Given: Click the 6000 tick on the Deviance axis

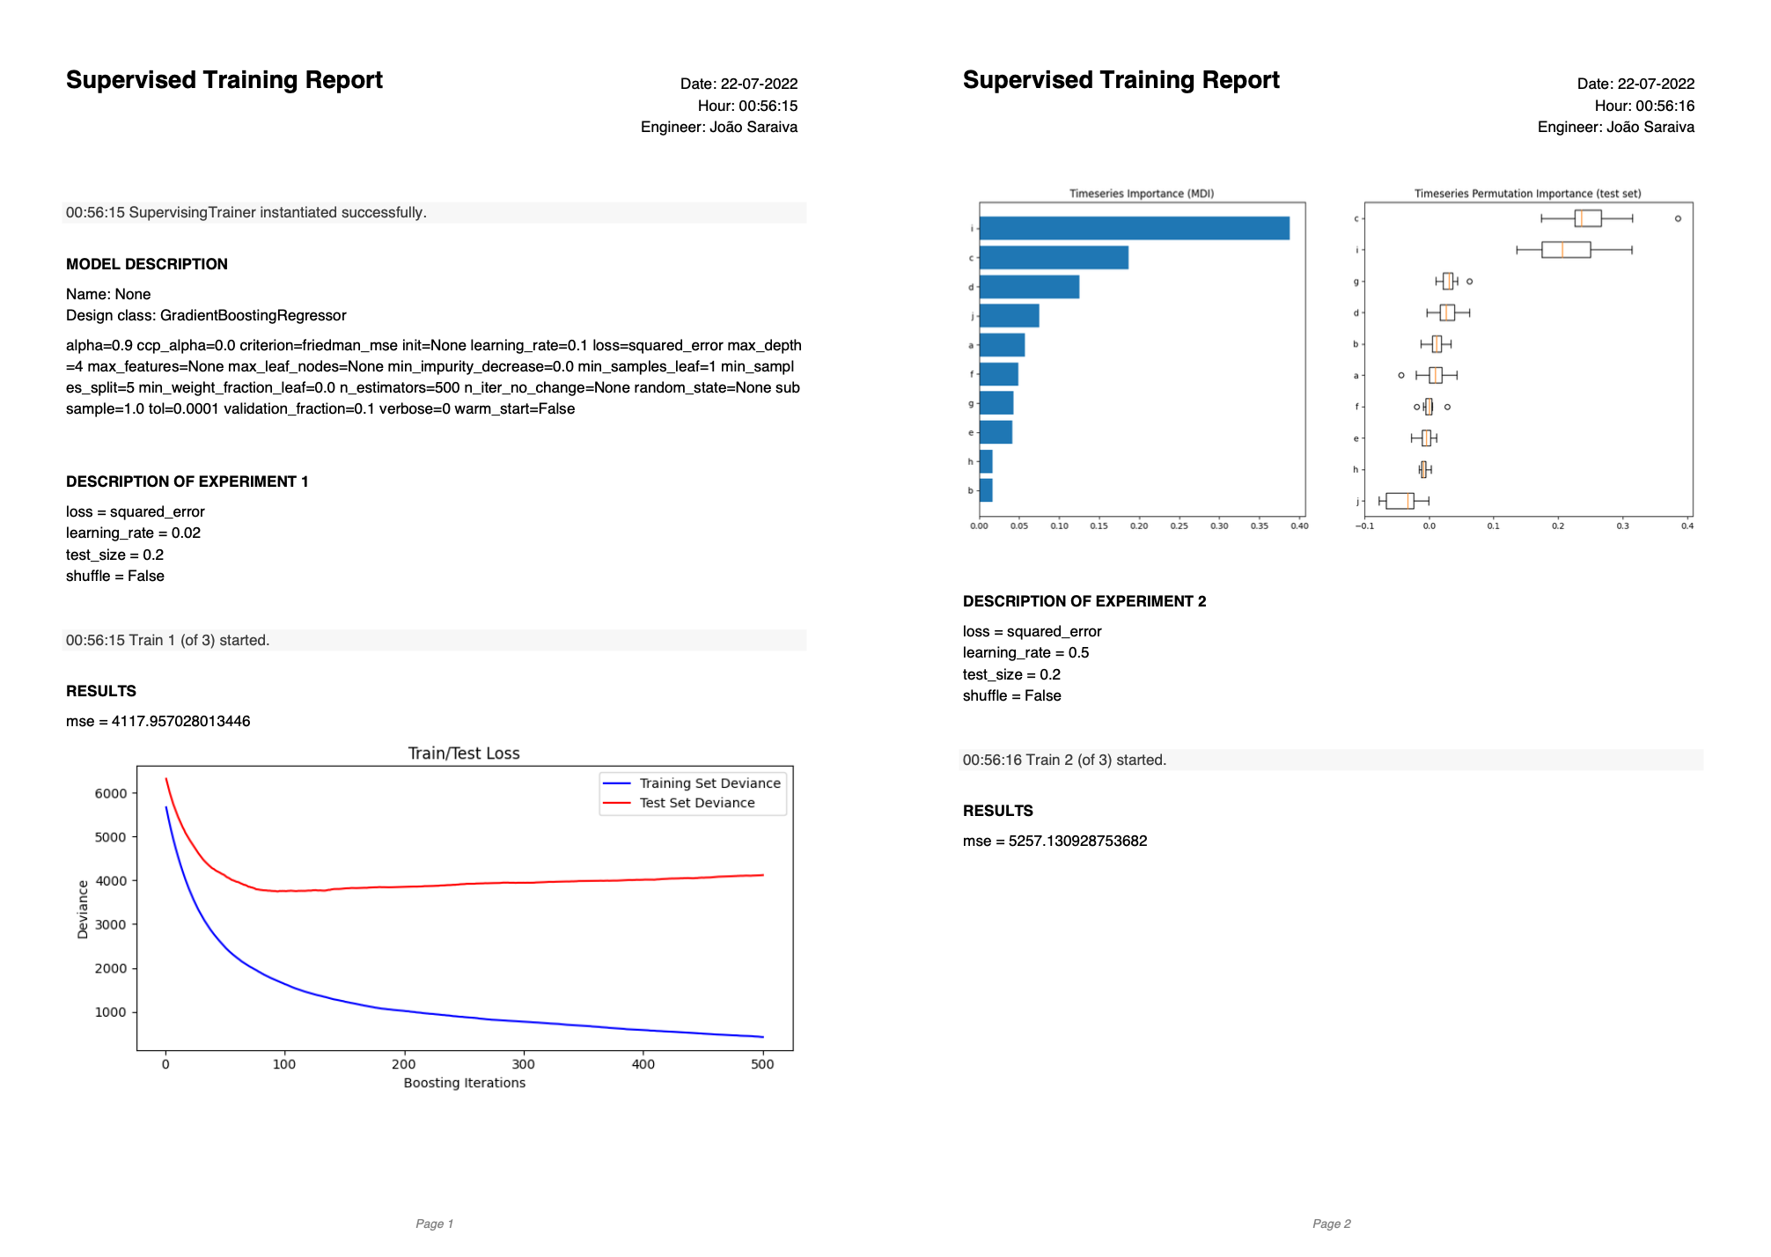Looking at the screenshot, I should click(x=111, y=793).
